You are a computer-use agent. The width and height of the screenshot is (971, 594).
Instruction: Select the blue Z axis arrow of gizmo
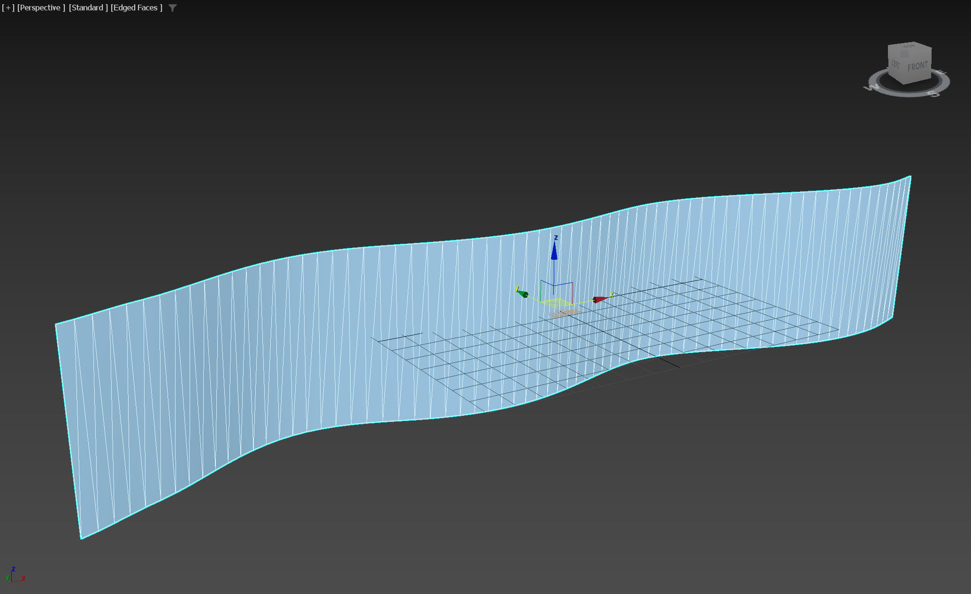pyautogui.click(x=554, y=252)
